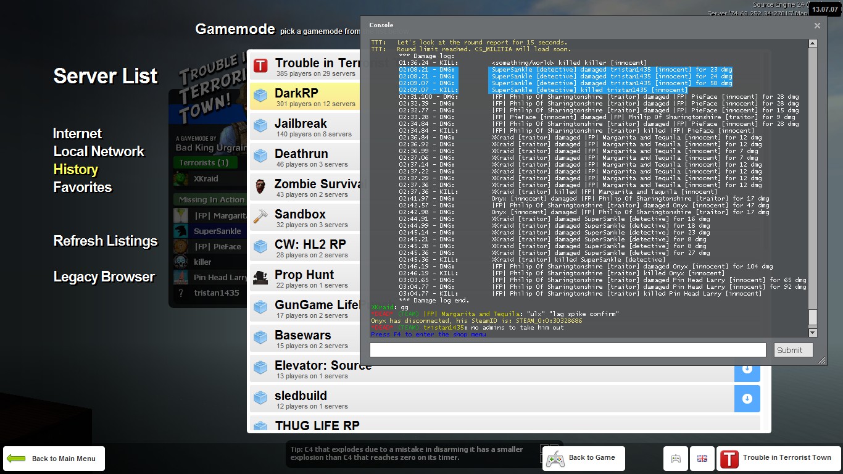Click the Back to Main Menu button
Screen dimensions: 843x474
54,459
